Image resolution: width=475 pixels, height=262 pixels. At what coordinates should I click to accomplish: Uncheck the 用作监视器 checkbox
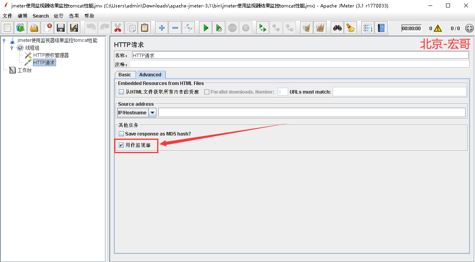pyautogui.click(x=121, y=145)
